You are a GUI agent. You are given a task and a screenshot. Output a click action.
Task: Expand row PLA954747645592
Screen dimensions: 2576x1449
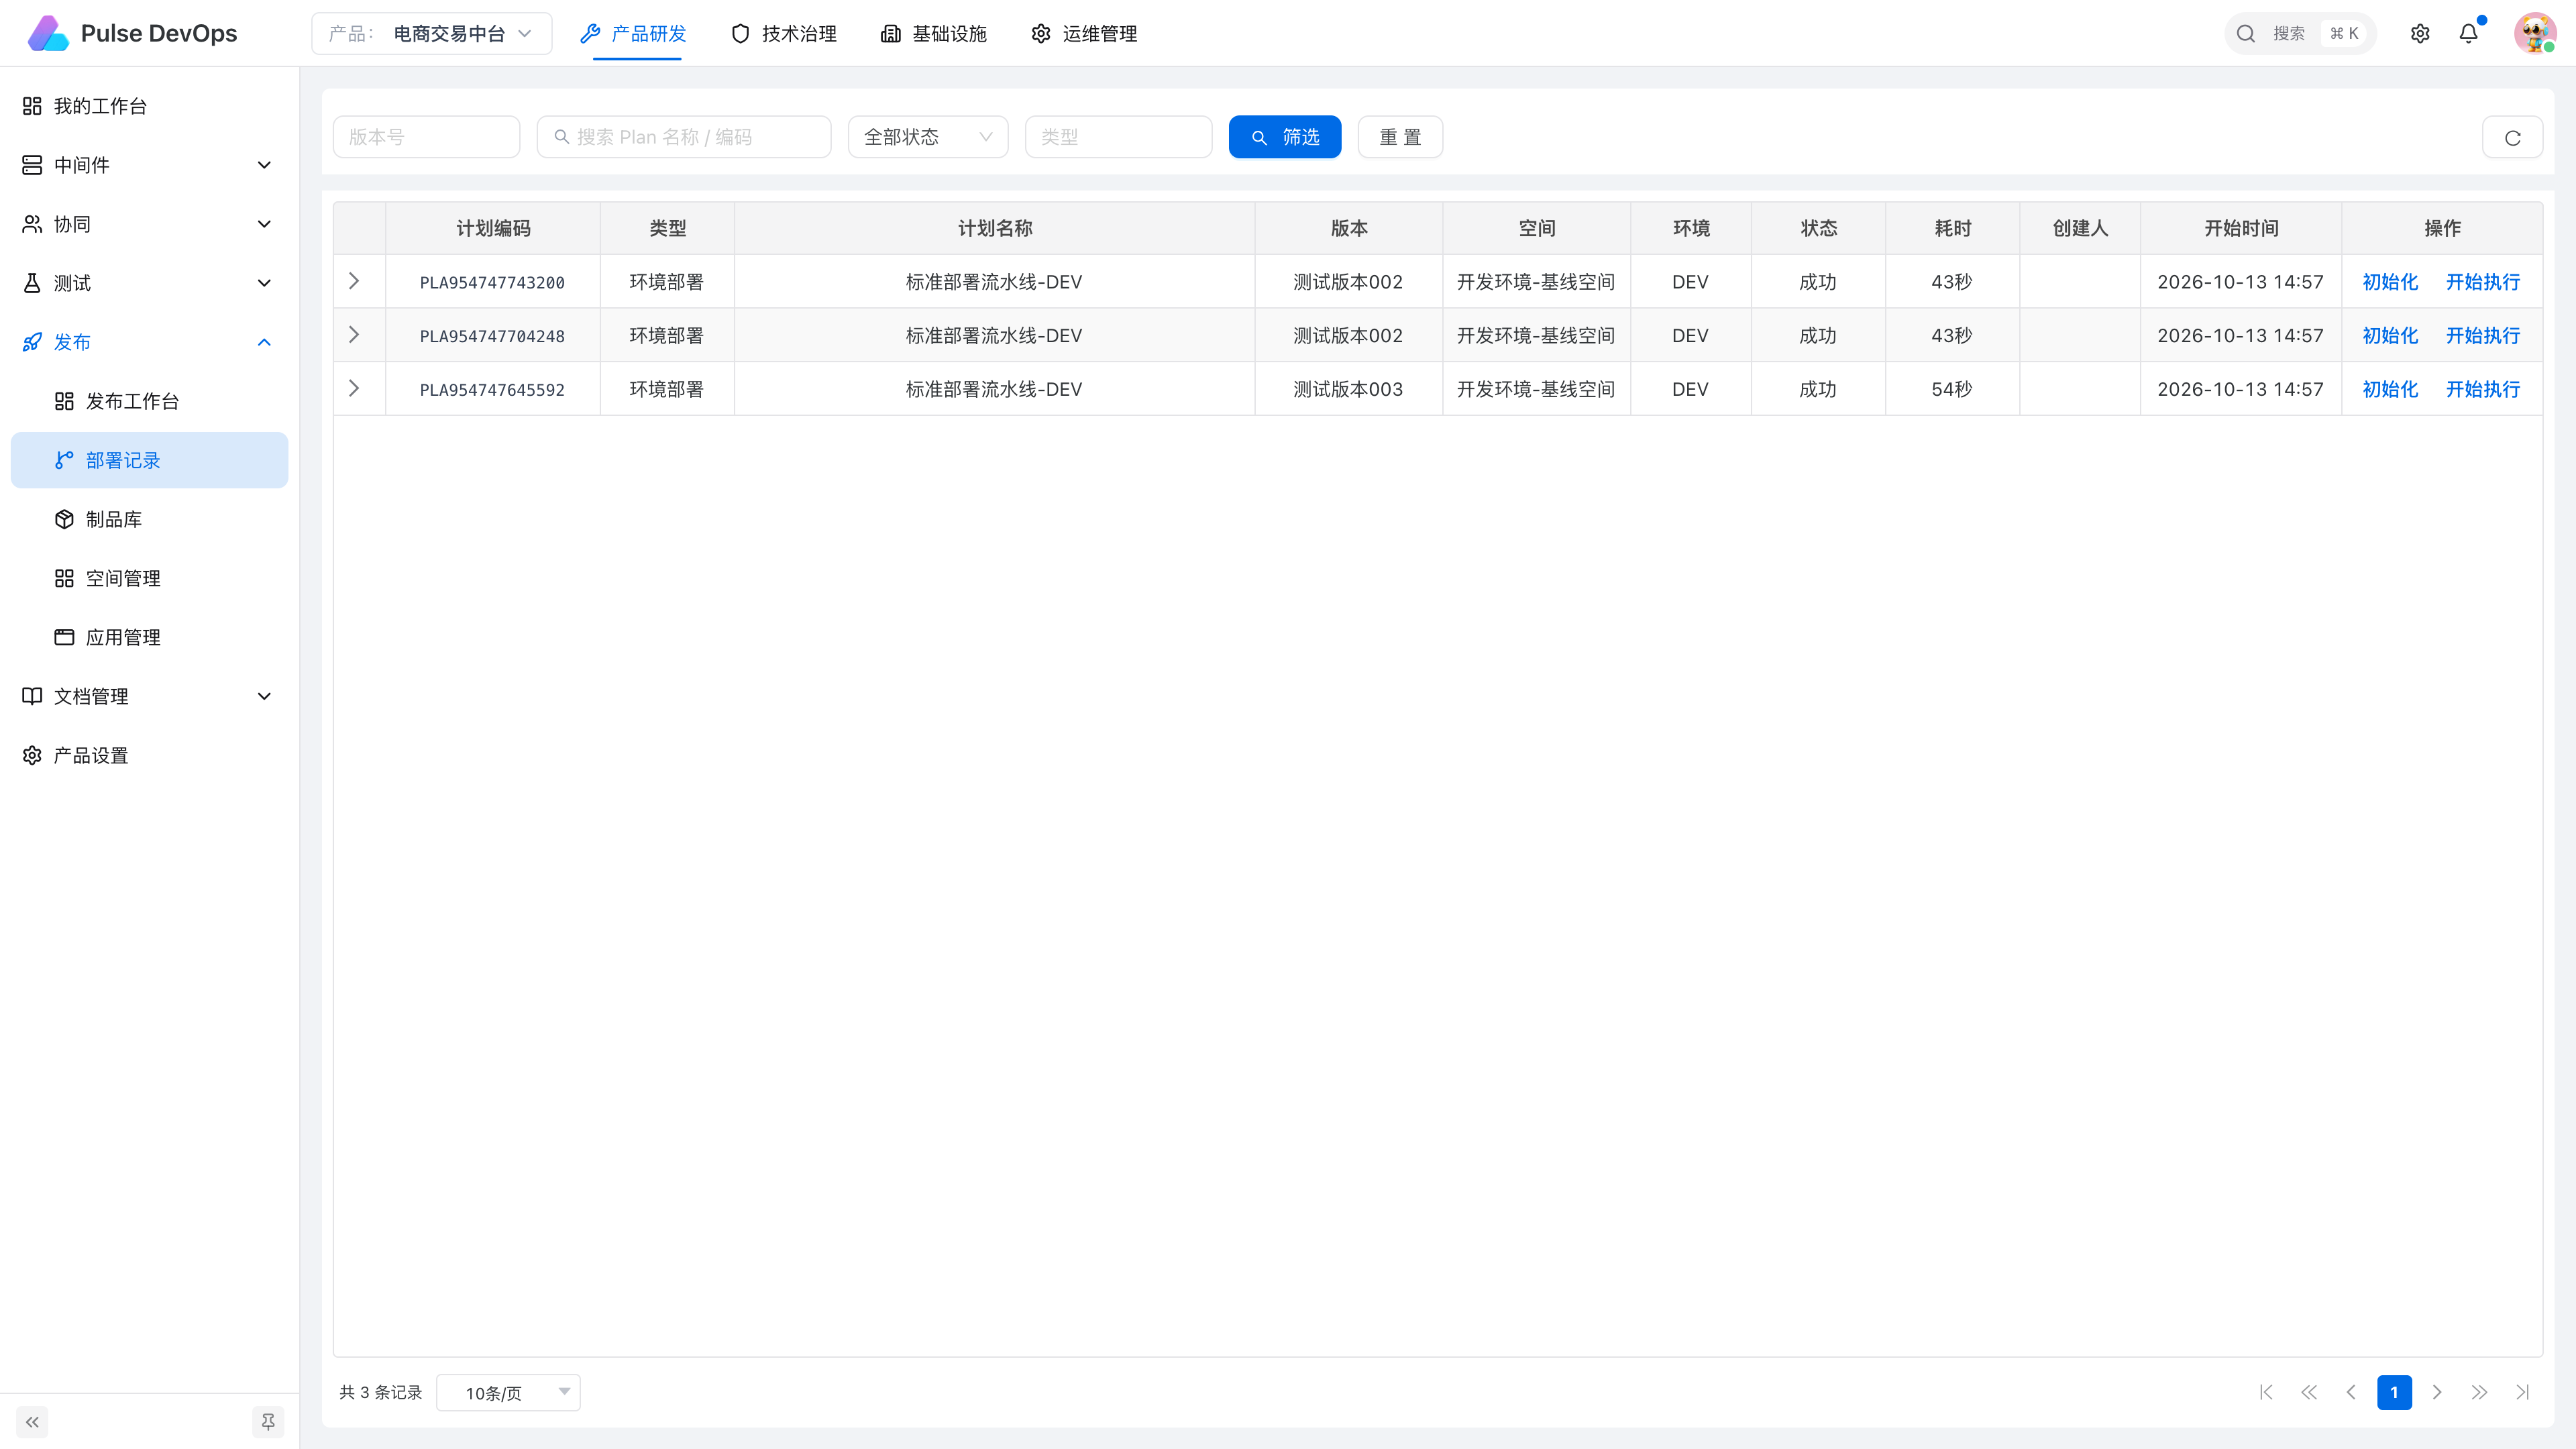(354, 388)
